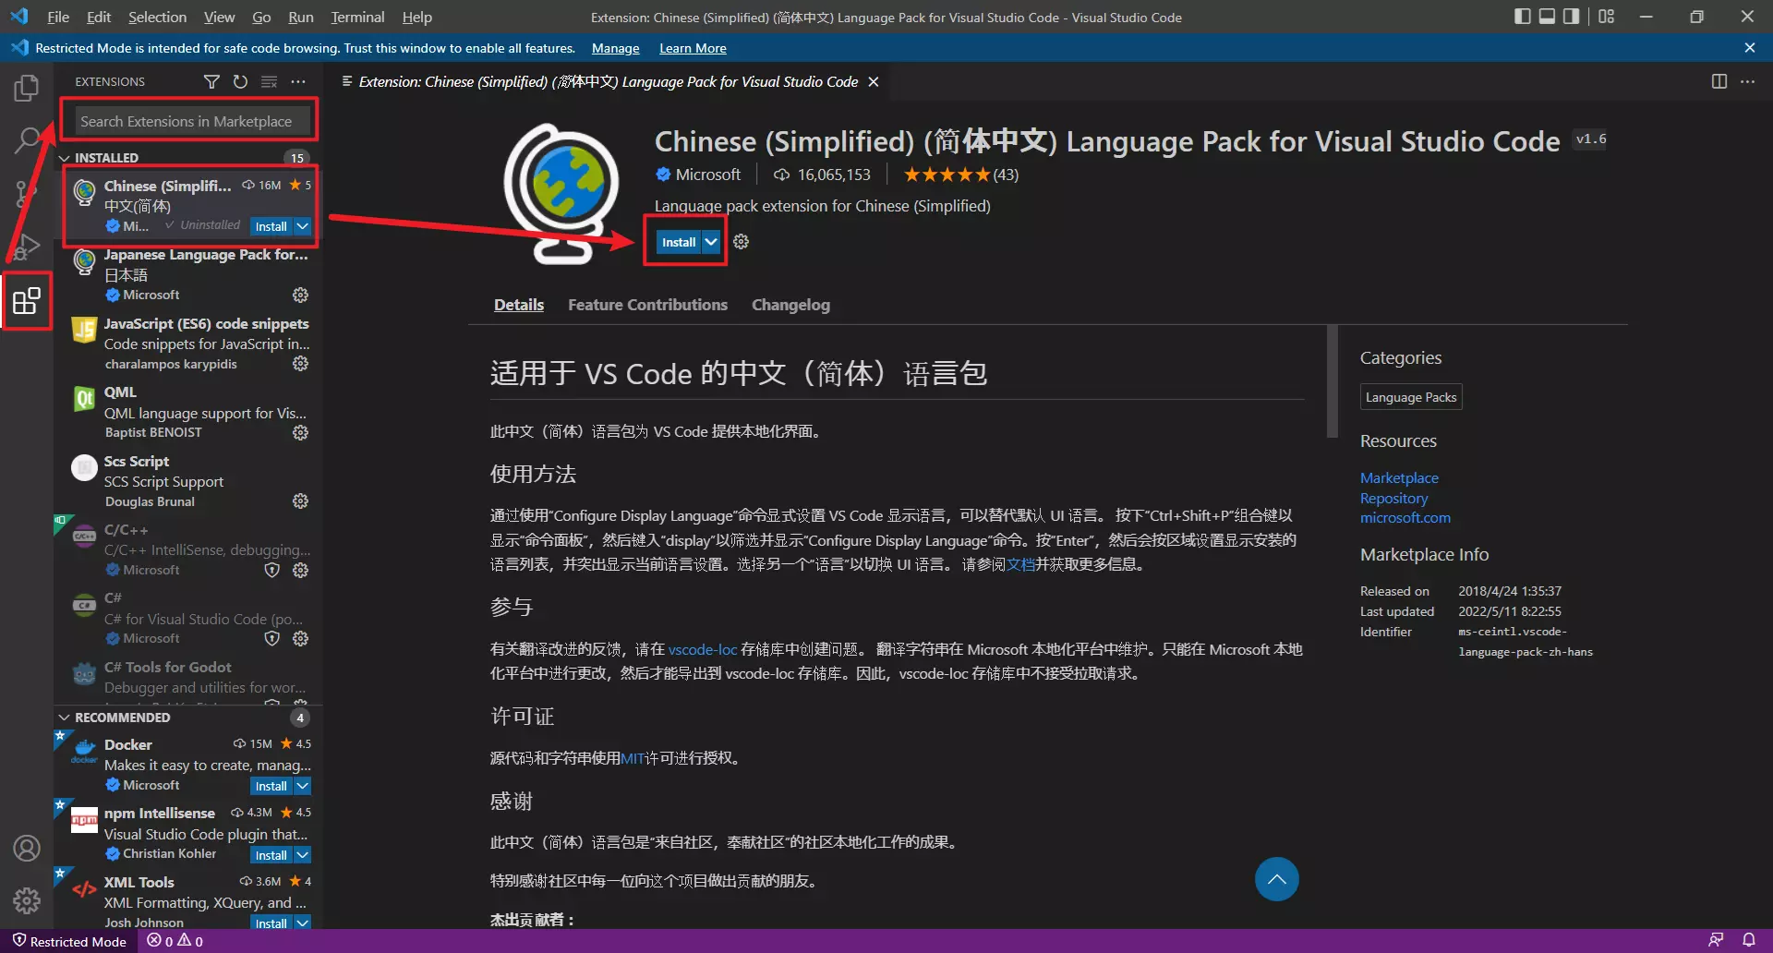Switch to the Feature Contributions tab
The height and width of the screenshot is (953, 1773).
point(647,305)
